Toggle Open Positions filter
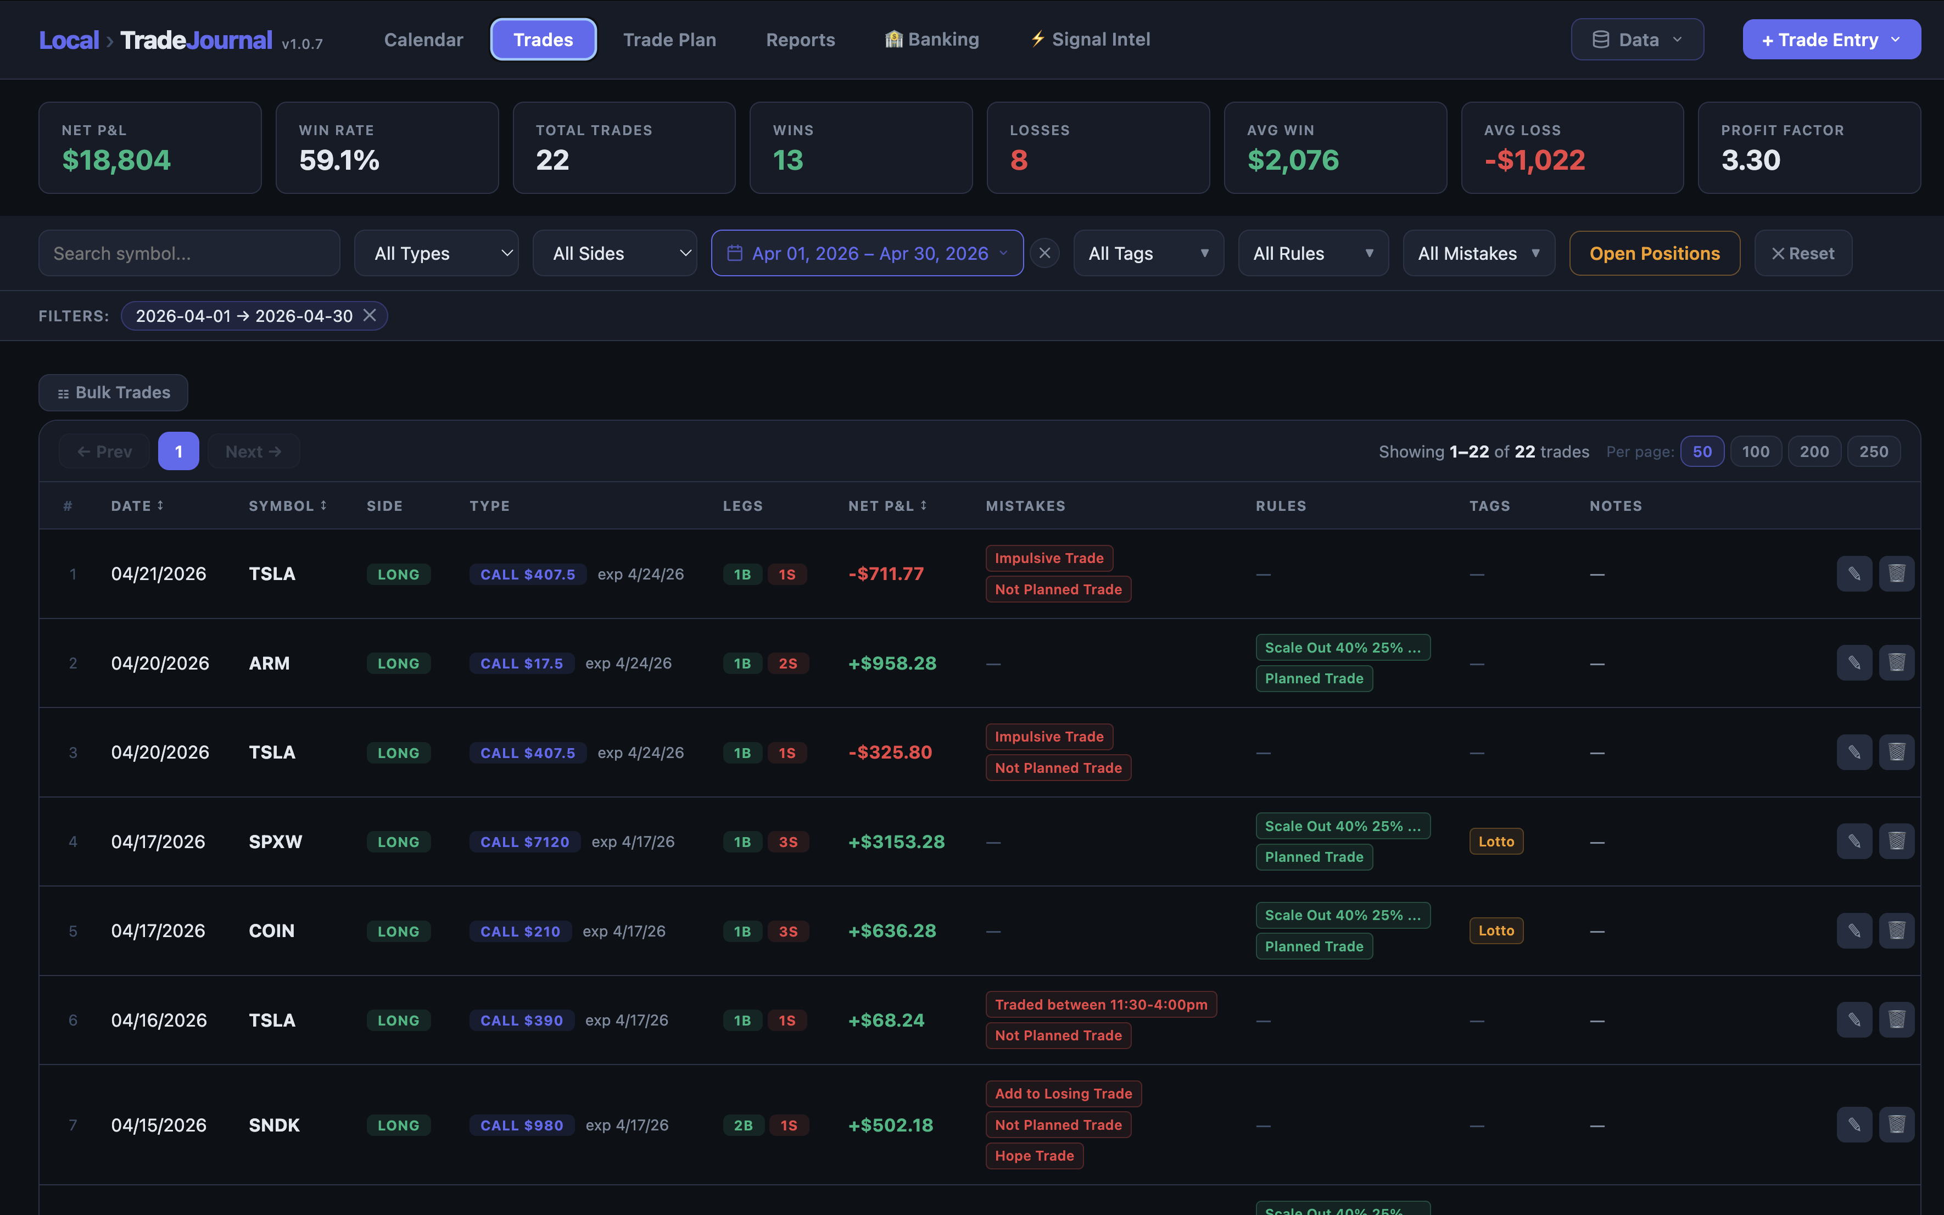Screen dimensions: 1944x1215 tap(1654, 253)
